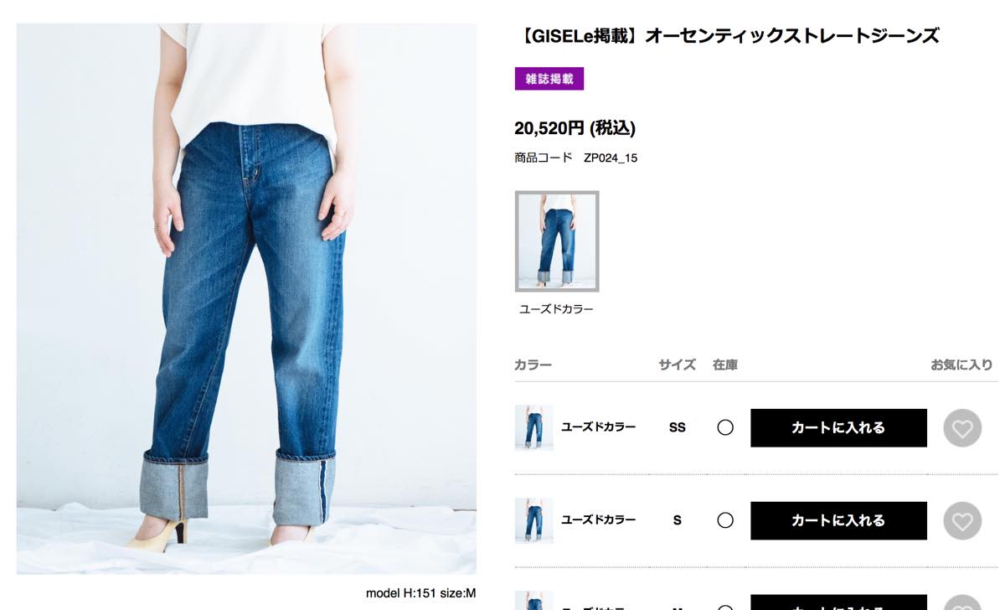Viewport: 1005px width, 610px height.
Task: Click the cut-off cart button in the bottom row
Action: 838,602
